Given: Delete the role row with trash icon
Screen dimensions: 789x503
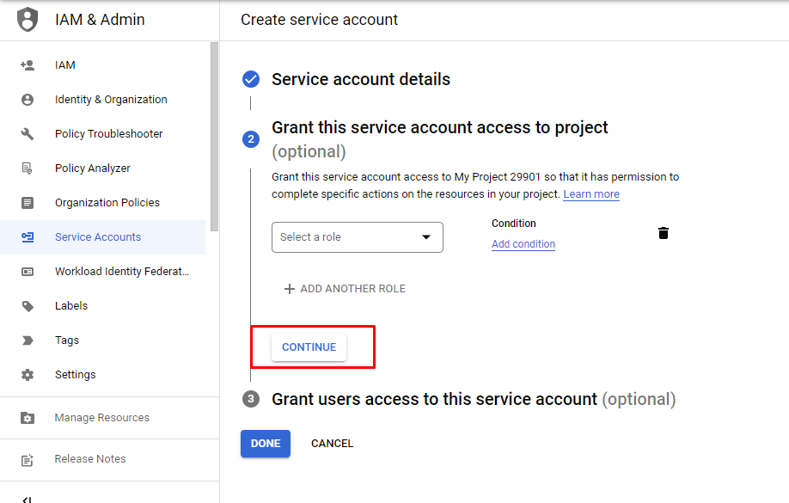Looking at the screenshot, I should tap(664, 233).
